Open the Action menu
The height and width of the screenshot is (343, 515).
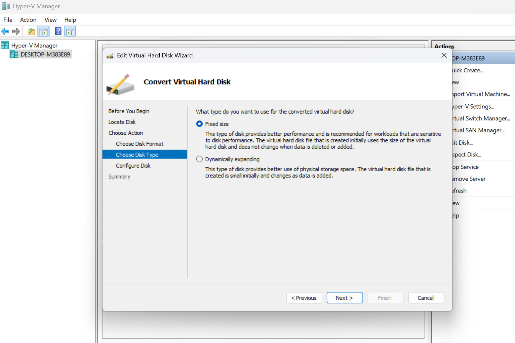tap(28, 20)
